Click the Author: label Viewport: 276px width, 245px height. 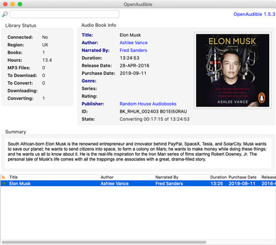click(90, 43)
